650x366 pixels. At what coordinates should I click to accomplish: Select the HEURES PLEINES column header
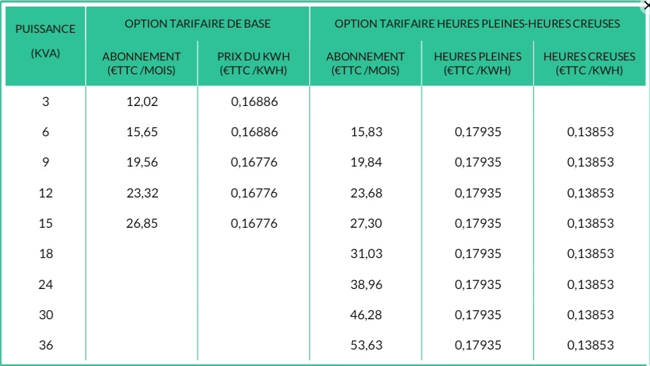click(477, 63)
